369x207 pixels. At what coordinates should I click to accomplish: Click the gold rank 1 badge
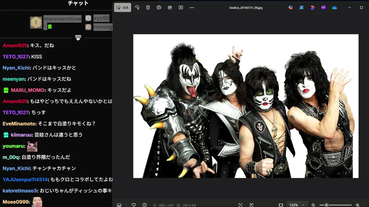36,22
